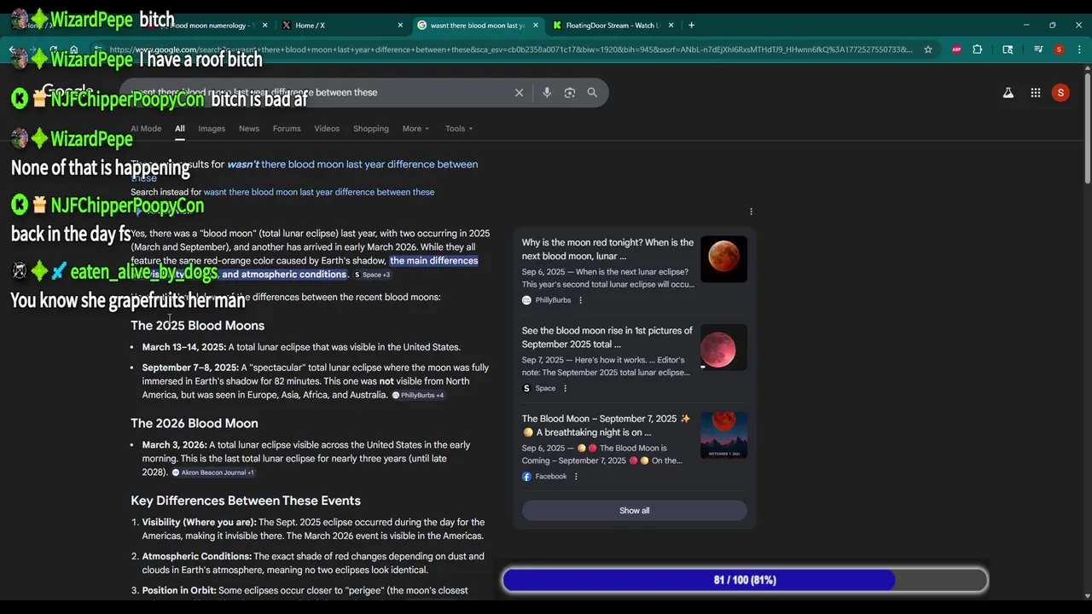The height and width of the screenshot is (614, 1092).
Task: Clear the Google search box text
Action: coord(519,92)
